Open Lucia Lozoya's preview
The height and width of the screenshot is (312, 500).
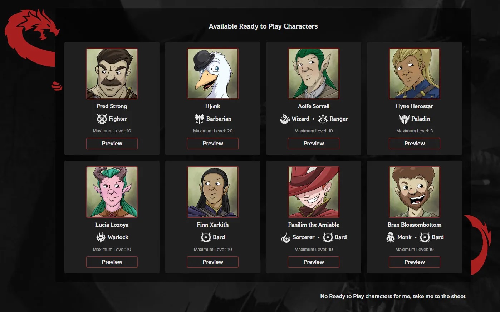[x=112, y=262]
